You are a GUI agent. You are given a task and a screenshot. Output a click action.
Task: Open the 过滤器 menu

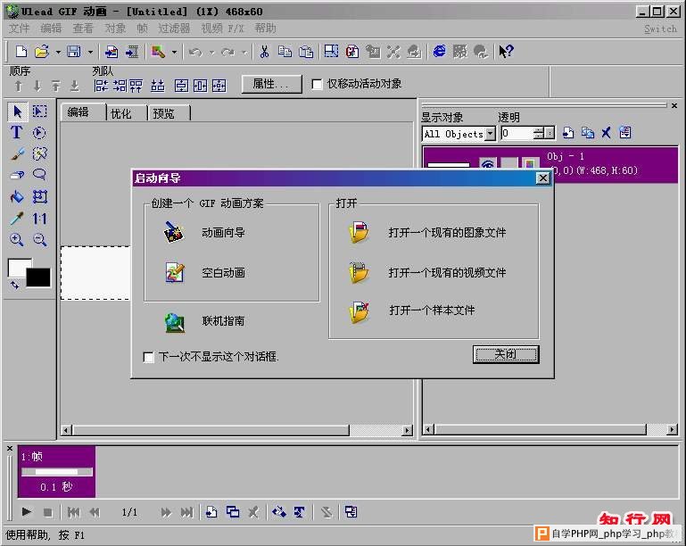(174, 29)
